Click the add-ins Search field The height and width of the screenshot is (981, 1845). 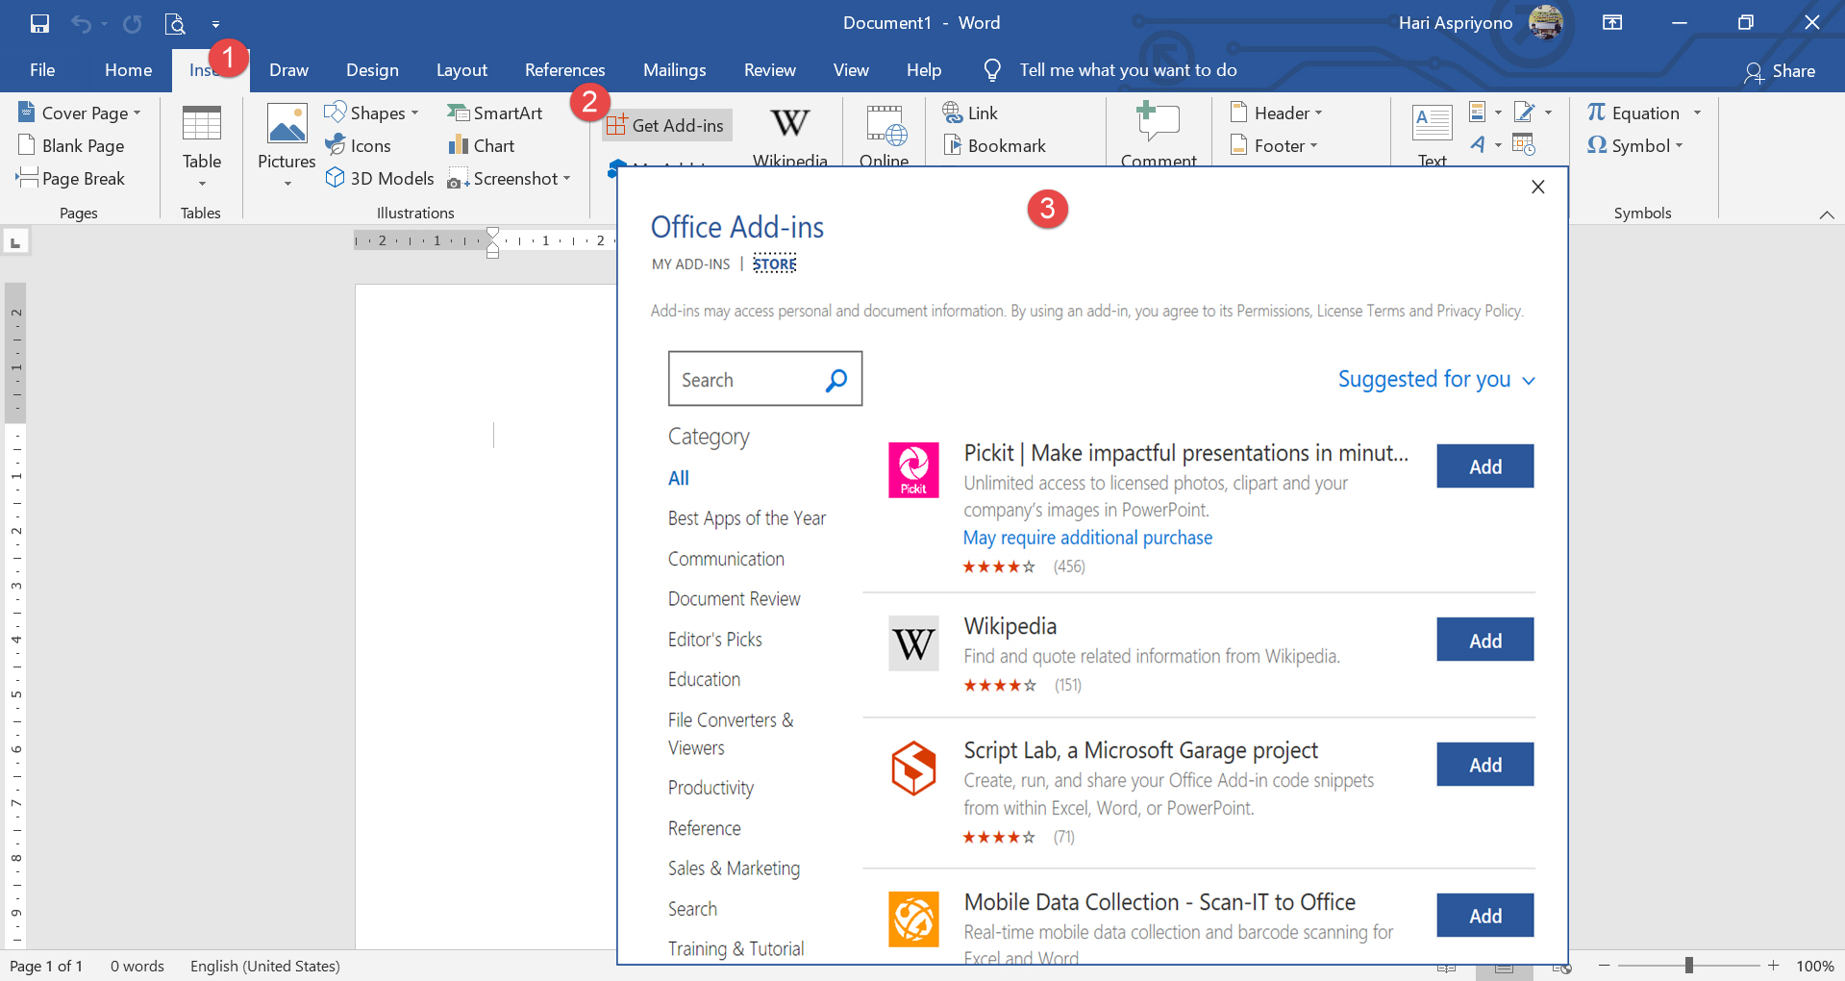[750, 379]
